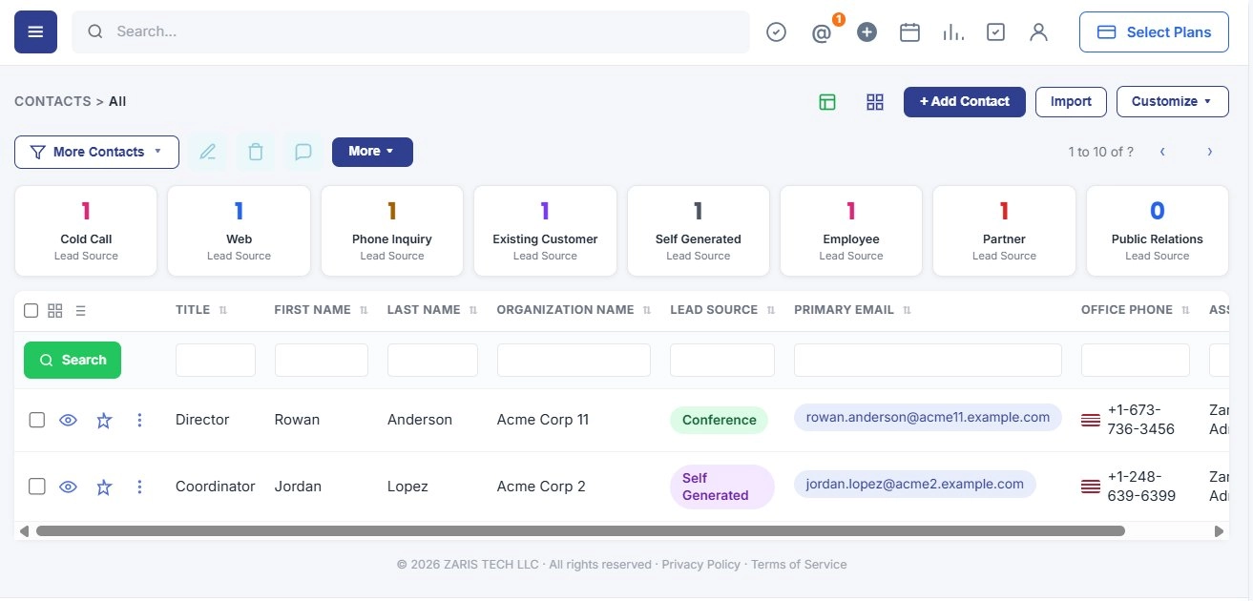
Task: Focus the top global search field
Action: click(x=410, y=31)
